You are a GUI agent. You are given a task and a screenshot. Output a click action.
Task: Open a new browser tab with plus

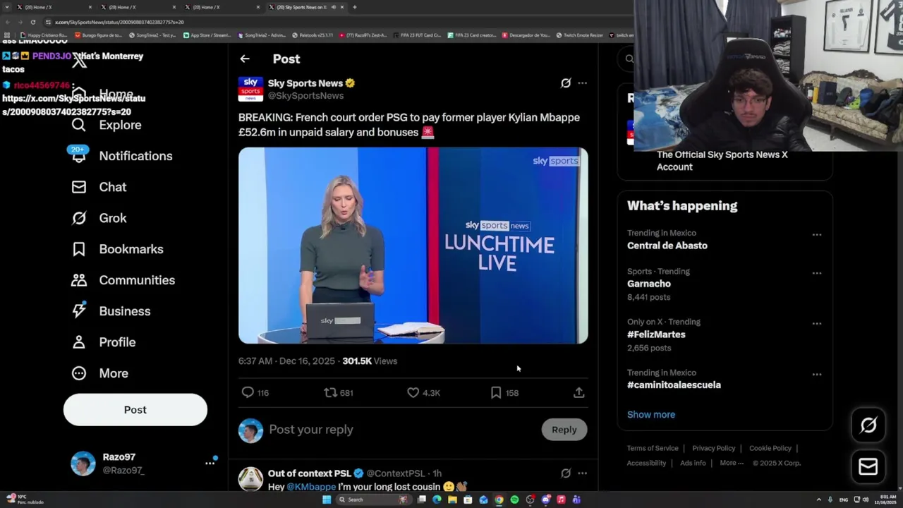354,7
